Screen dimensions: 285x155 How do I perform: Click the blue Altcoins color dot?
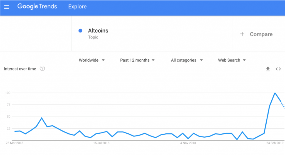point(80,31)
